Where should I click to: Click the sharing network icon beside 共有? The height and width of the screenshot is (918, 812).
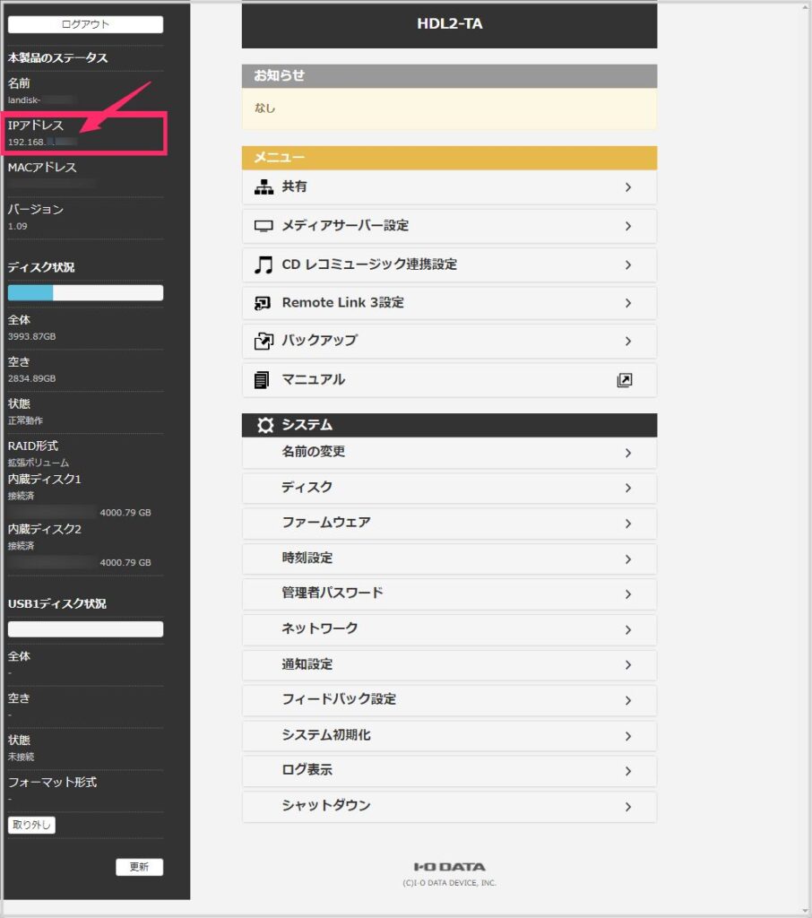[x=263, y=187]
